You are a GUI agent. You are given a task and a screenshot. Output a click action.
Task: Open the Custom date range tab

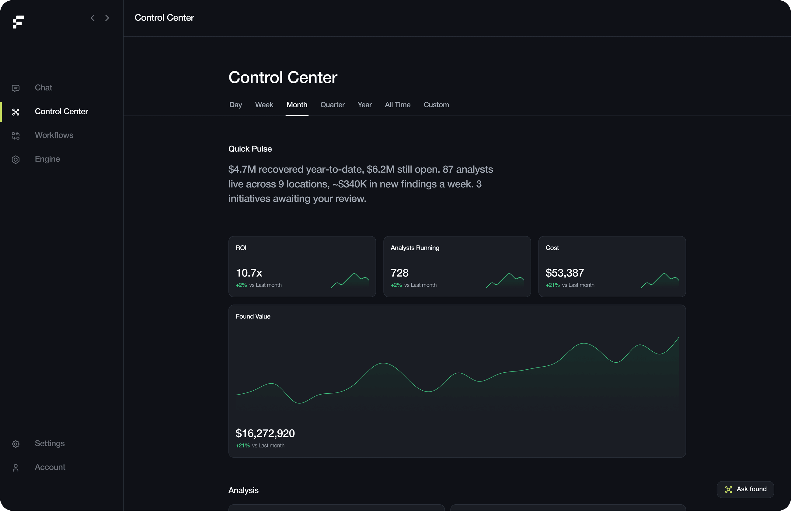point(436,105)
